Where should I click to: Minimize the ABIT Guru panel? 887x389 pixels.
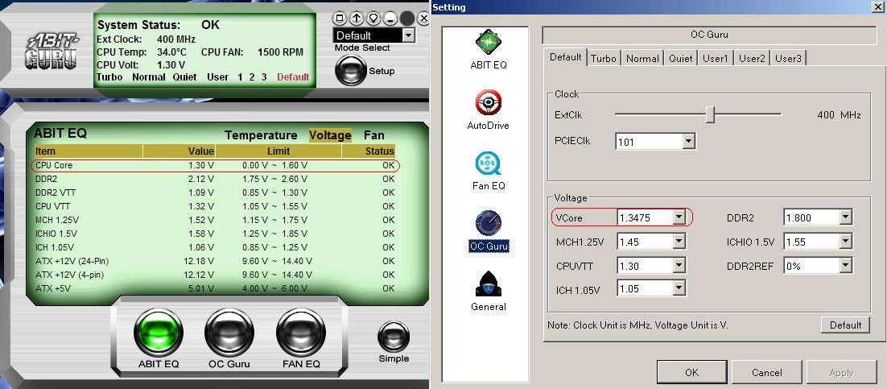(390, 18)
